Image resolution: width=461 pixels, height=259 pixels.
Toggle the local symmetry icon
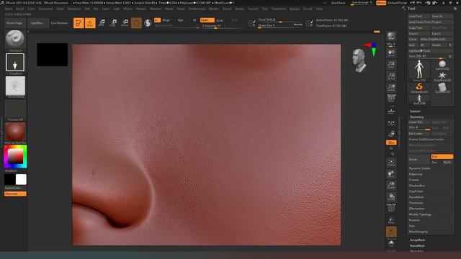pyautogui.click(x=391, y=124)
